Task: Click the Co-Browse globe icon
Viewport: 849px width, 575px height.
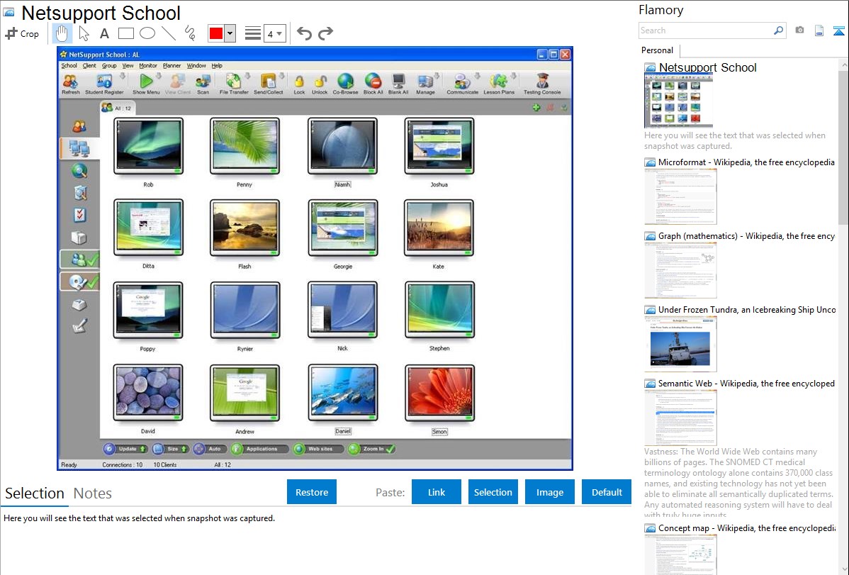Action: tap(345, 84)
